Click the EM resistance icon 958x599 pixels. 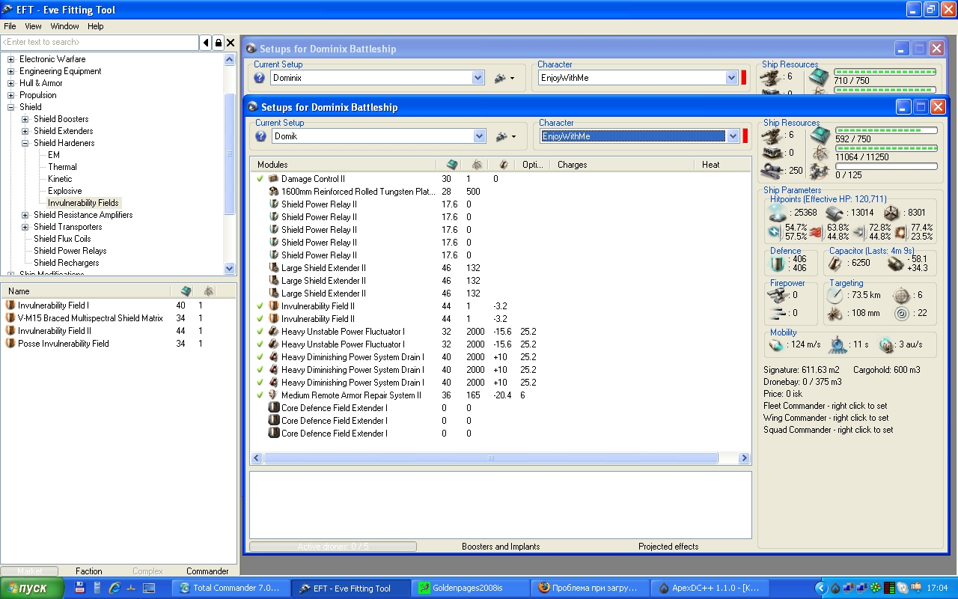775,231
